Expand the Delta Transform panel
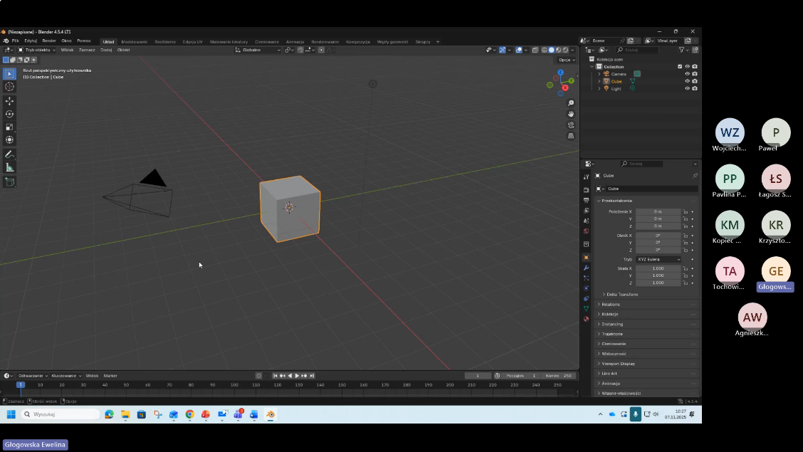The image size is (803, 452). (x=621, y=294)
